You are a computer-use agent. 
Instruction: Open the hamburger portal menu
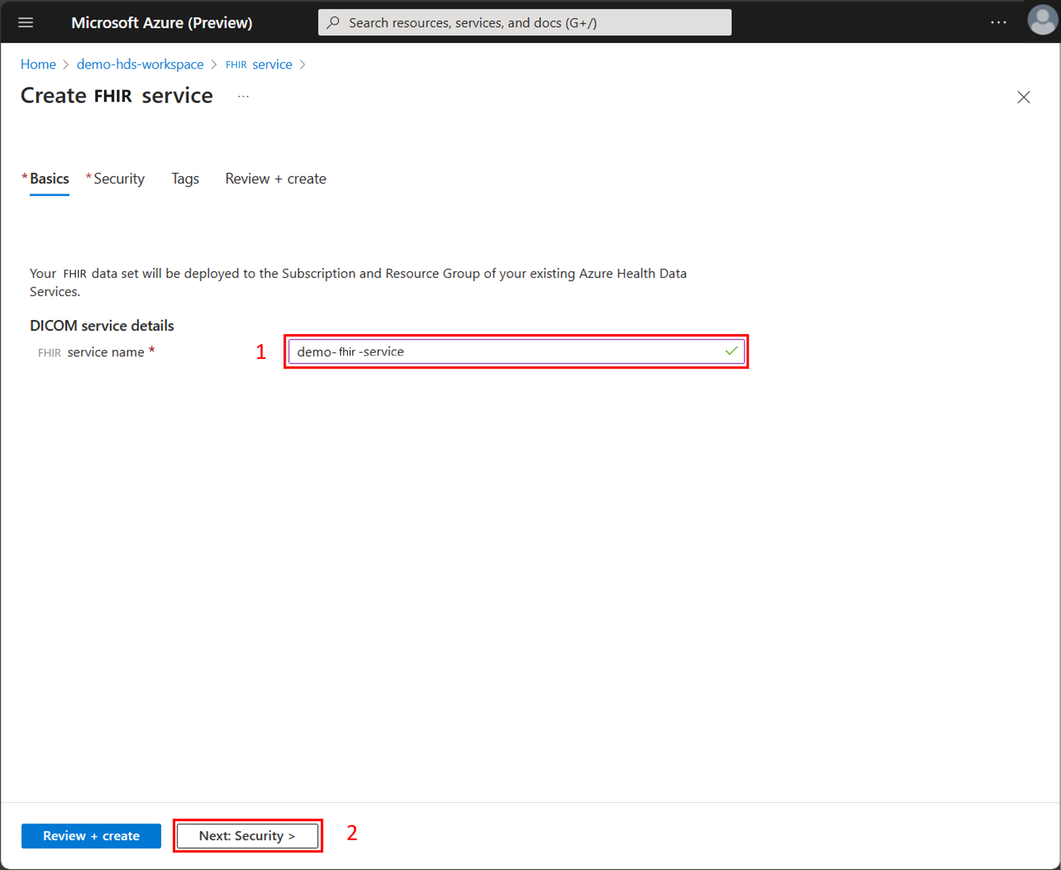click(x=26, y=22)
